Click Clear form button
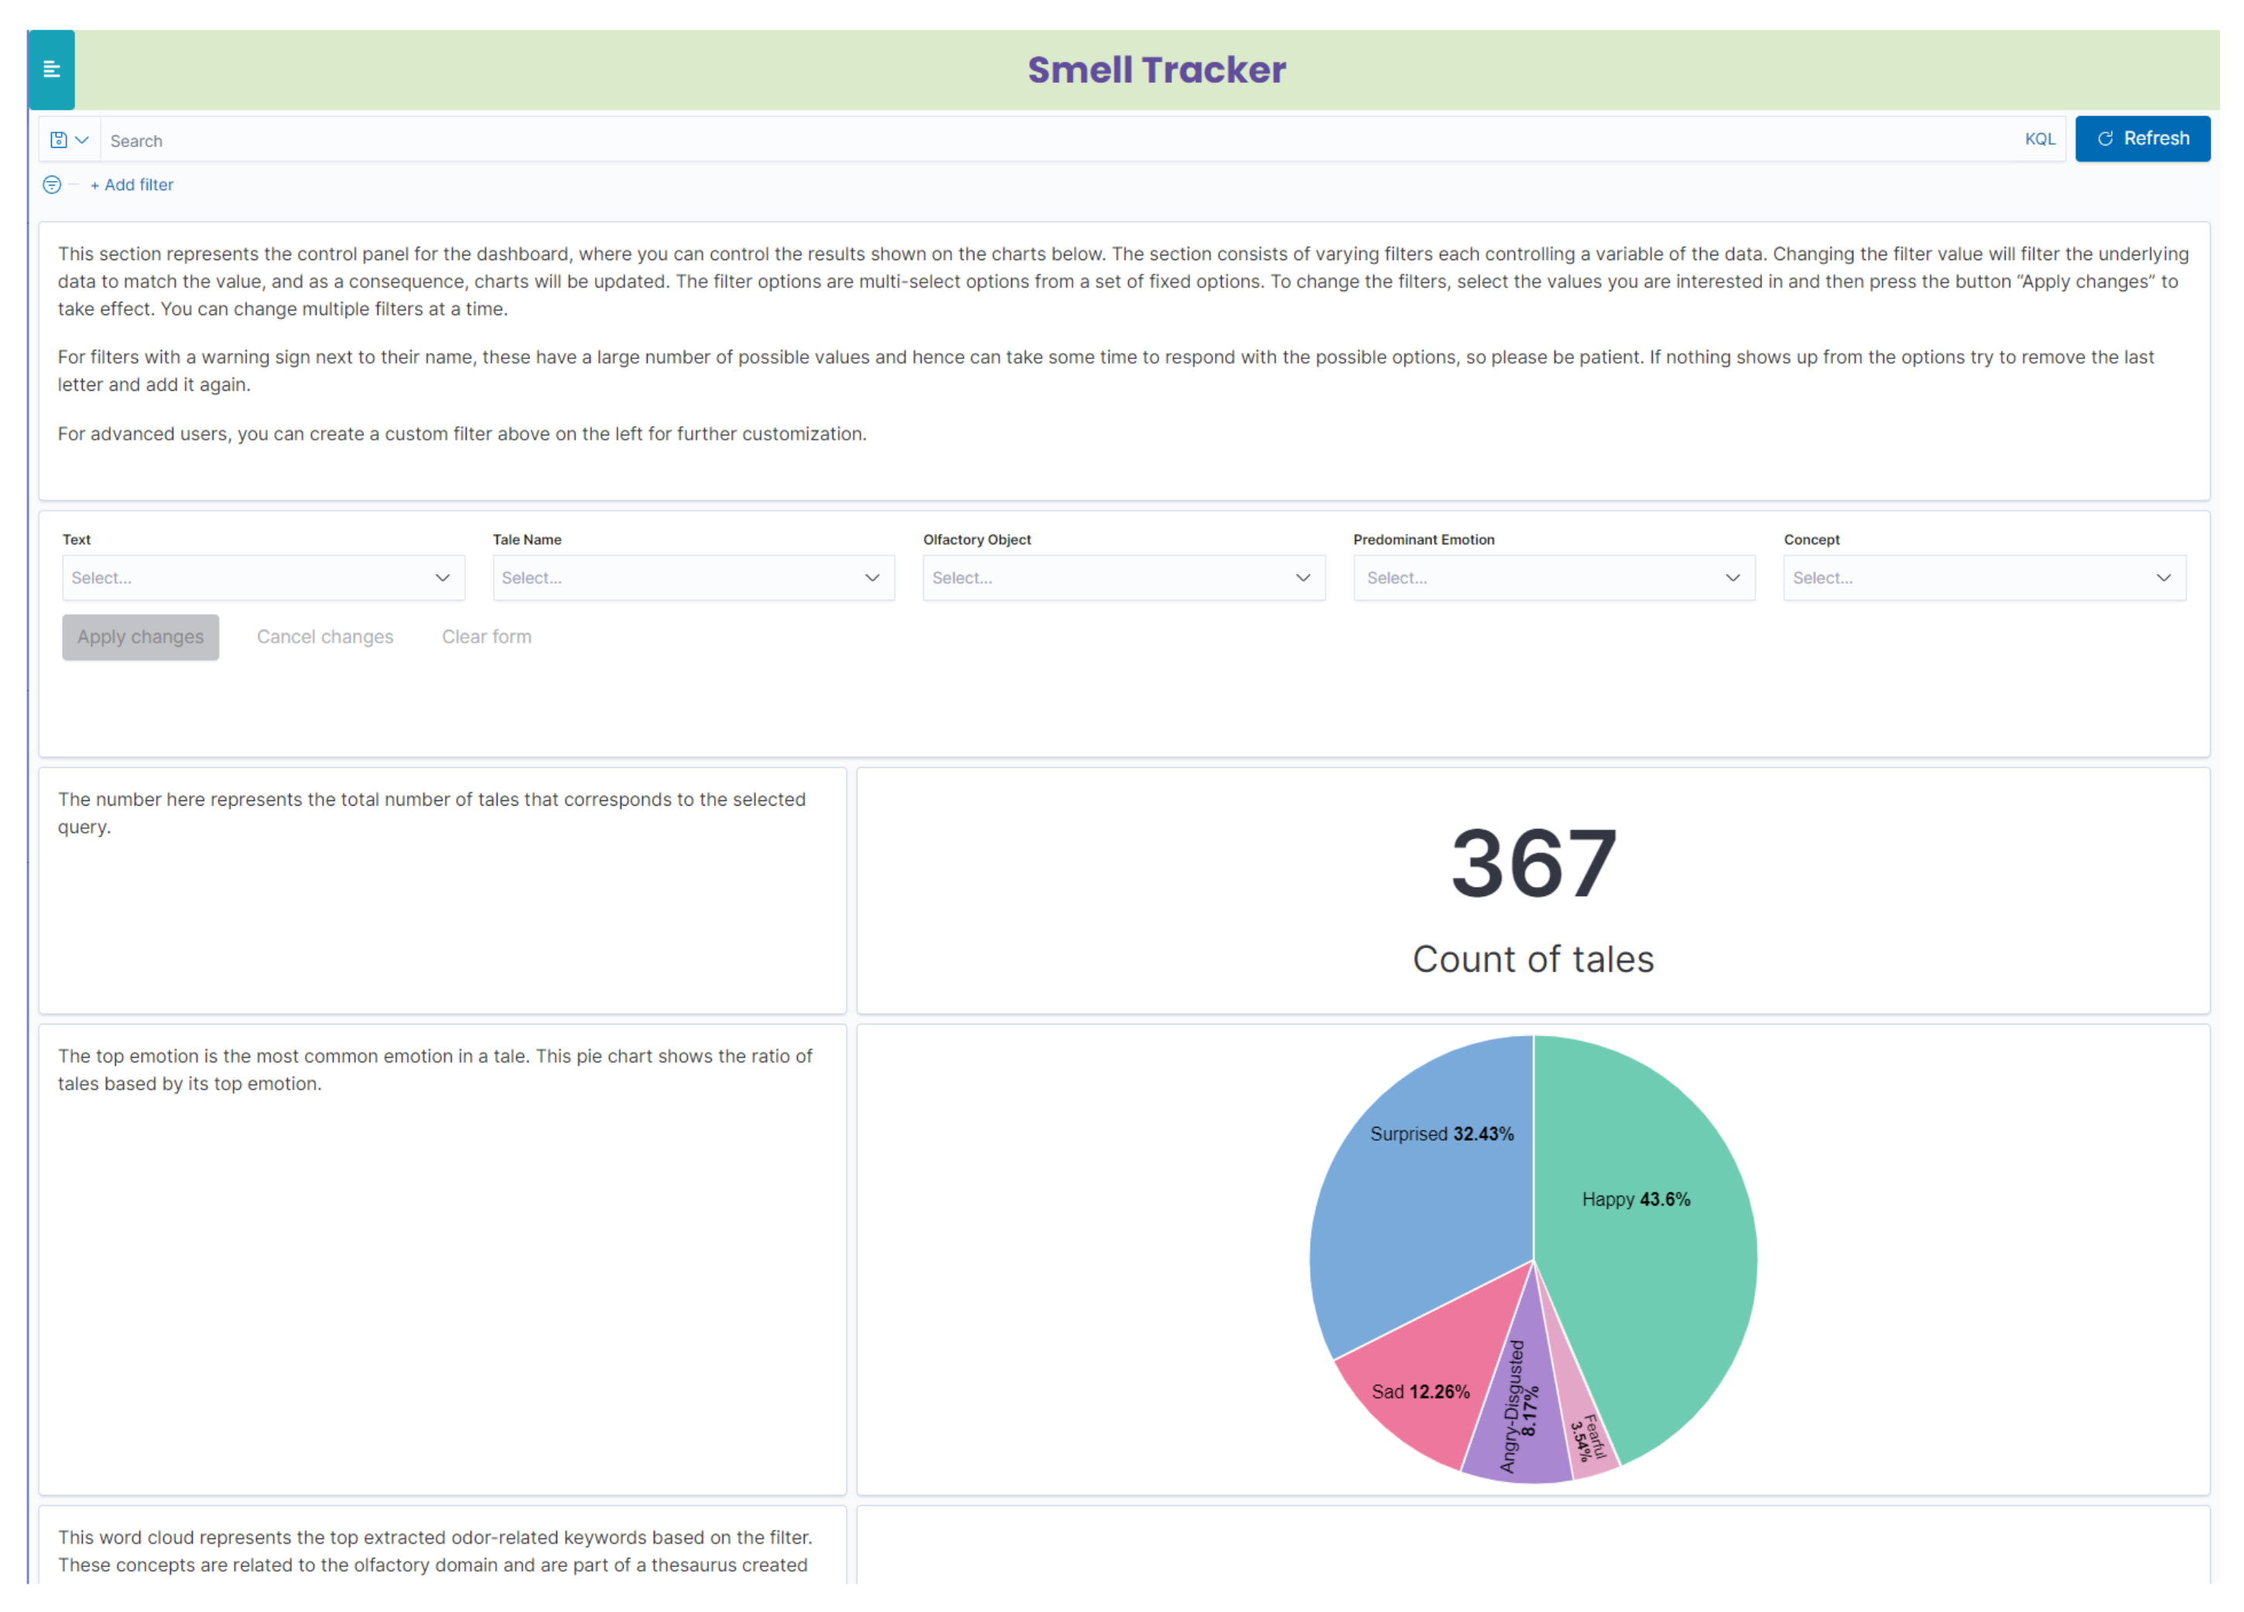 (486, 637)
